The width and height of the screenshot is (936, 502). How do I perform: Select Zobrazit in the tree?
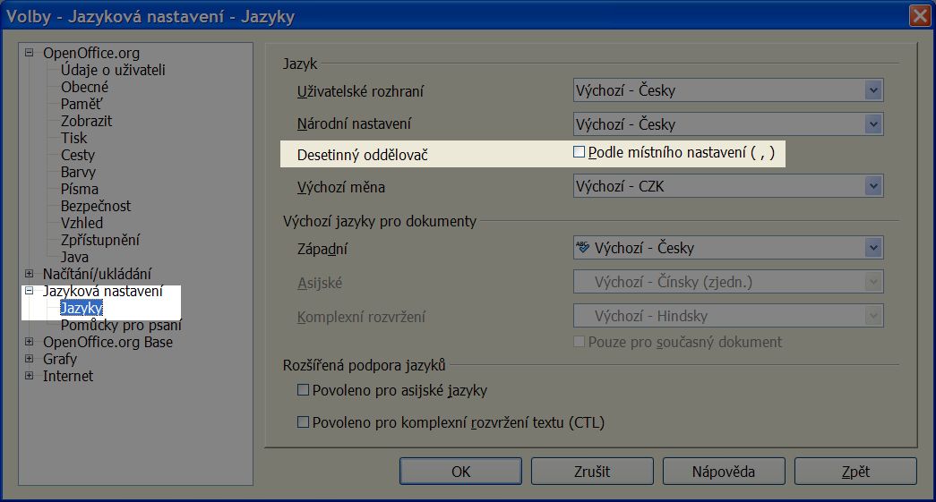coord(86,121)
